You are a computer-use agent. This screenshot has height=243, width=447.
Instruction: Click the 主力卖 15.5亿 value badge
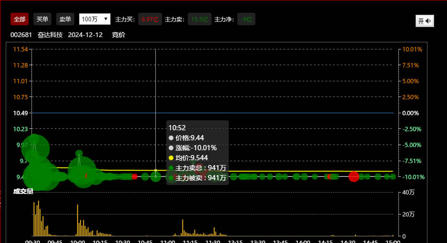point(199,19)
